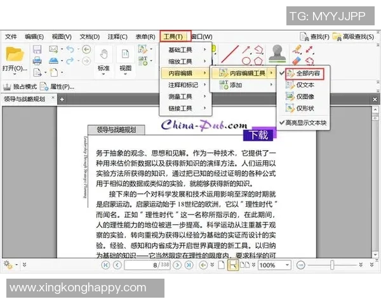Viewport: 381px width, 304px height.
Task: Select the hand tool (标准)
Action: pos(104,54)
